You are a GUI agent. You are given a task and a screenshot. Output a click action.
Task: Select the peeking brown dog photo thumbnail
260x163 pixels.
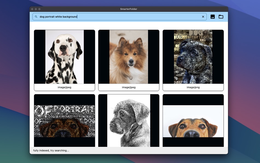tap(193, 120)
